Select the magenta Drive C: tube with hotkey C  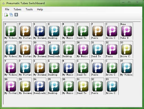click(112, 31)
